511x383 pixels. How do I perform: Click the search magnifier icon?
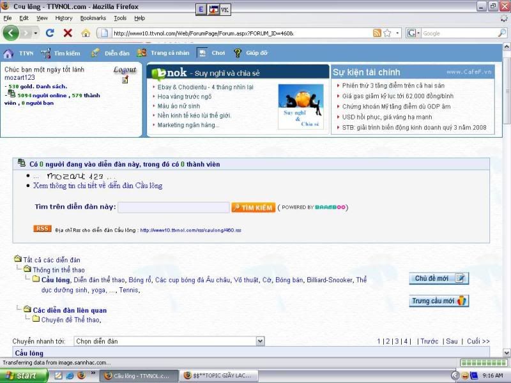[502, 33]
